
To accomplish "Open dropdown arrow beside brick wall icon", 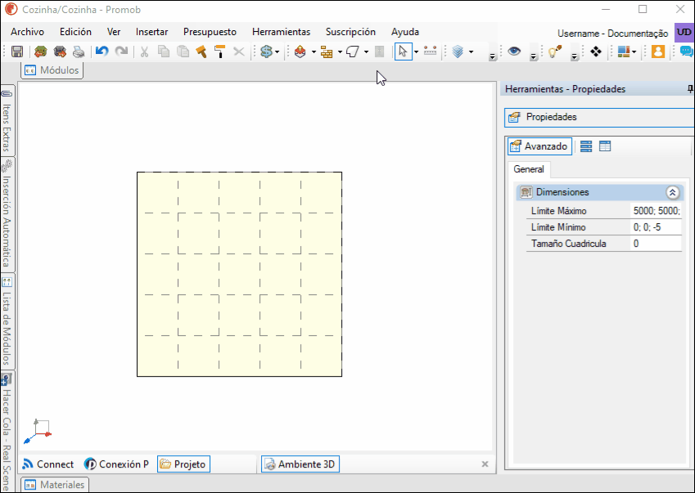I will click(340, 52).
